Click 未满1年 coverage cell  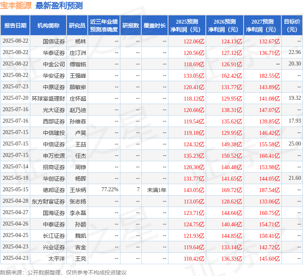coord(157,190)
